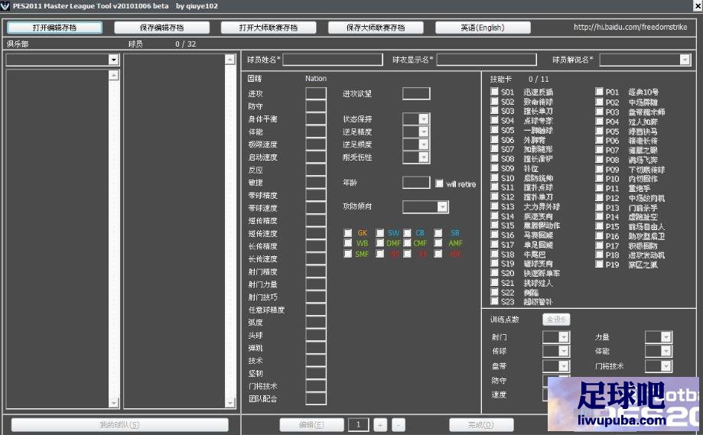Enable skill card P13 checkbox
This screenshot has height=435, width=703.
(x=599, y=207)
